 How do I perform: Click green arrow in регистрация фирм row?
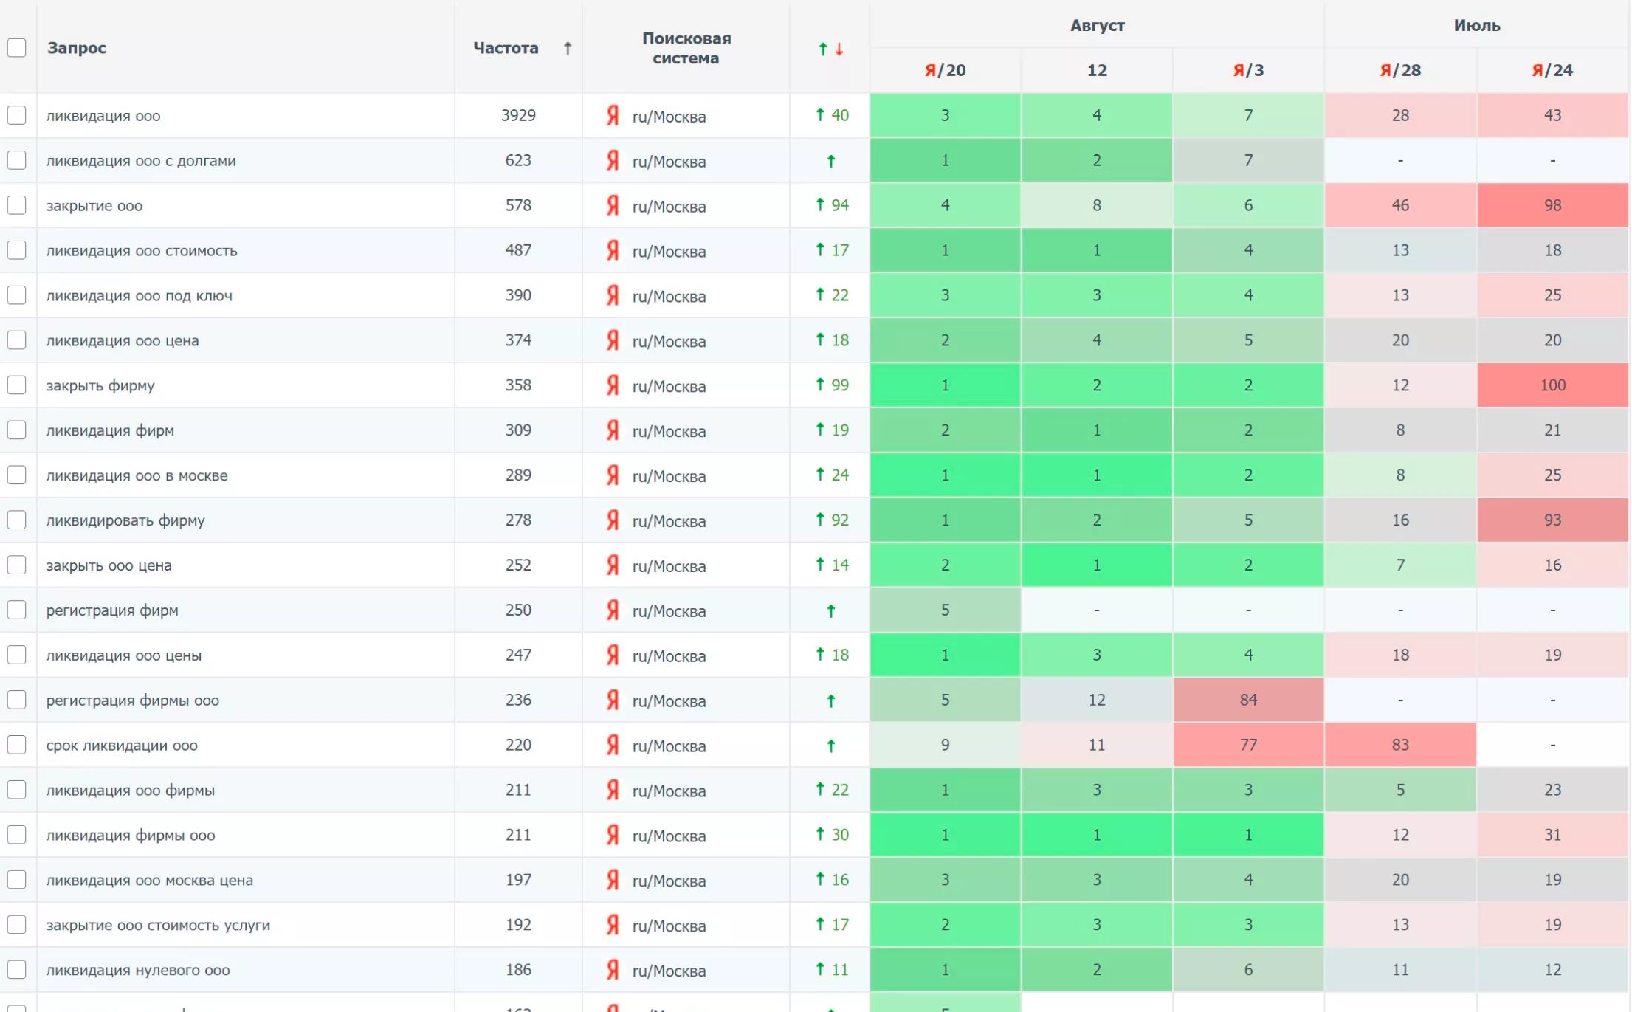click(x=830, y=611)
